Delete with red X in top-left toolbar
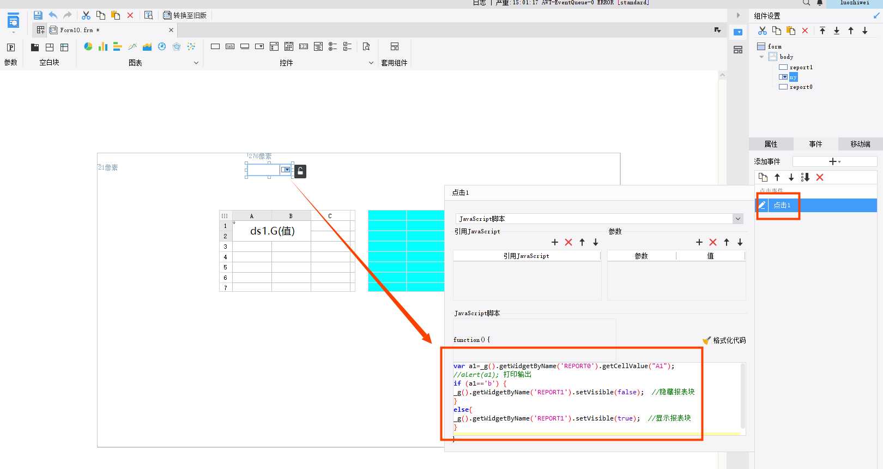883x469 pixels. [130, 15]
